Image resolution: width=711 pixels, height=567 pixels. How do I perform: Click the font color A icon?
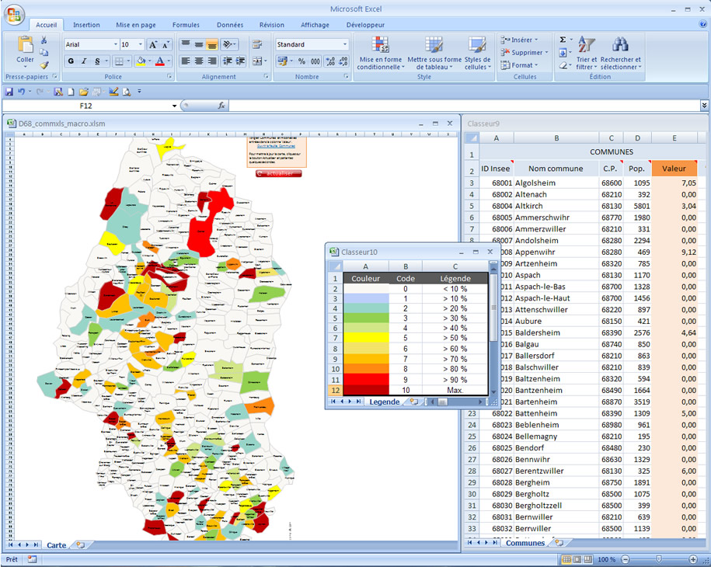[160, 61]
